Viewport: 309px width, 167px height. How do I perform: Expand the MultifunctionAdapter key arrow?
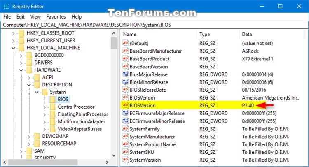pos(44,122)
